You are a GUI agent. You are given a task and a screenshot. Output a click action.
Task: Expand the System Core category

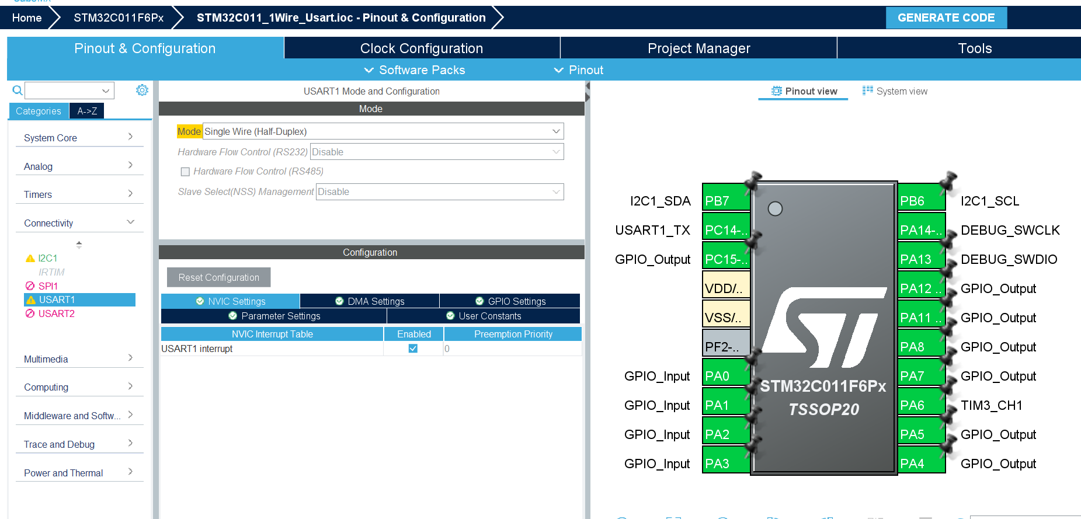click(79, 138)
